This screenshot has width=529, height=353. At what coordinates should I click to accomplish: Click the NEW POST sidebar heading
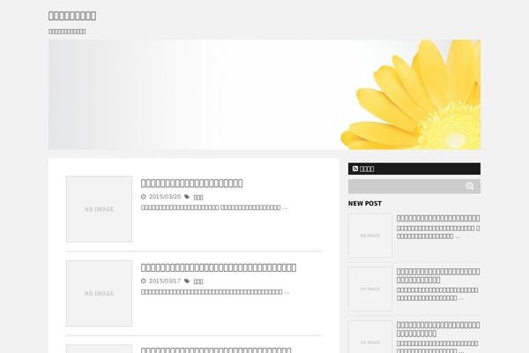[365, 203]
